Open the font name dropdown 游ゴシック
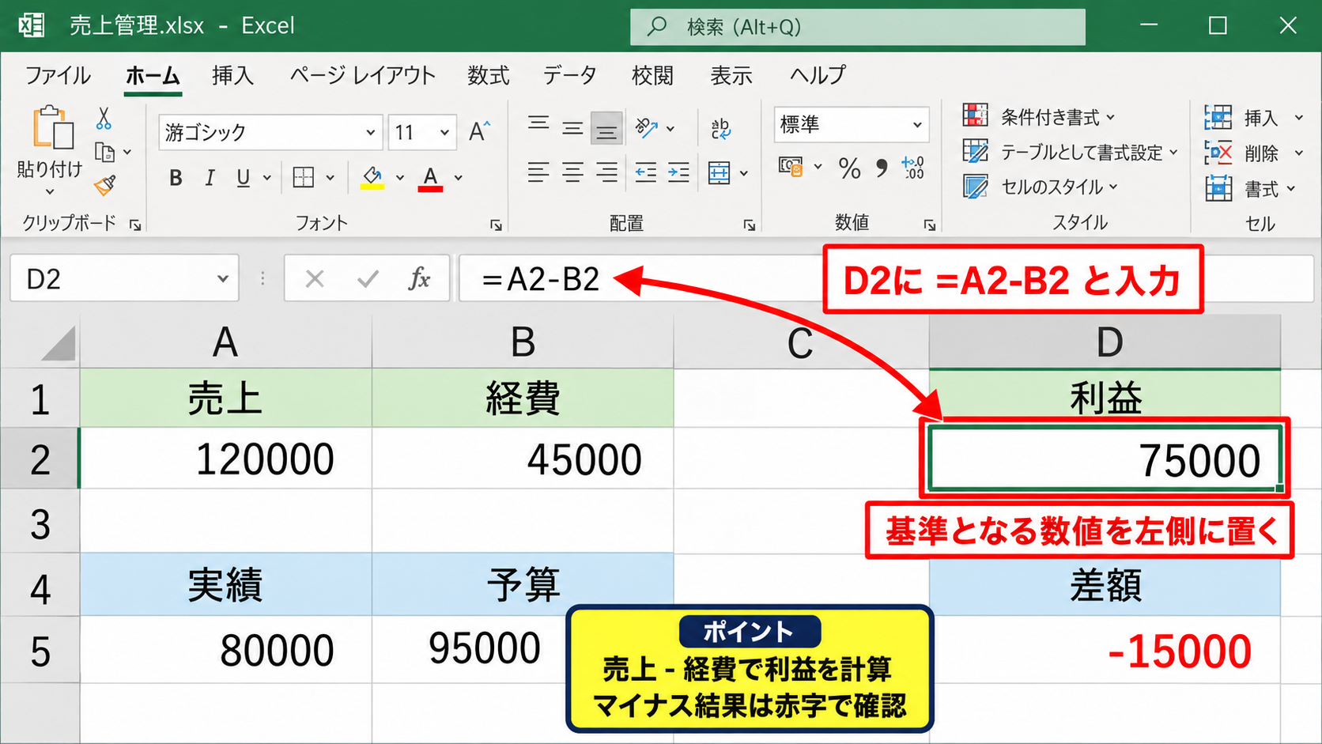Image resolution: width=1322 pixels, height=744 pixels. pyautogui.click(x=370, y=132)
